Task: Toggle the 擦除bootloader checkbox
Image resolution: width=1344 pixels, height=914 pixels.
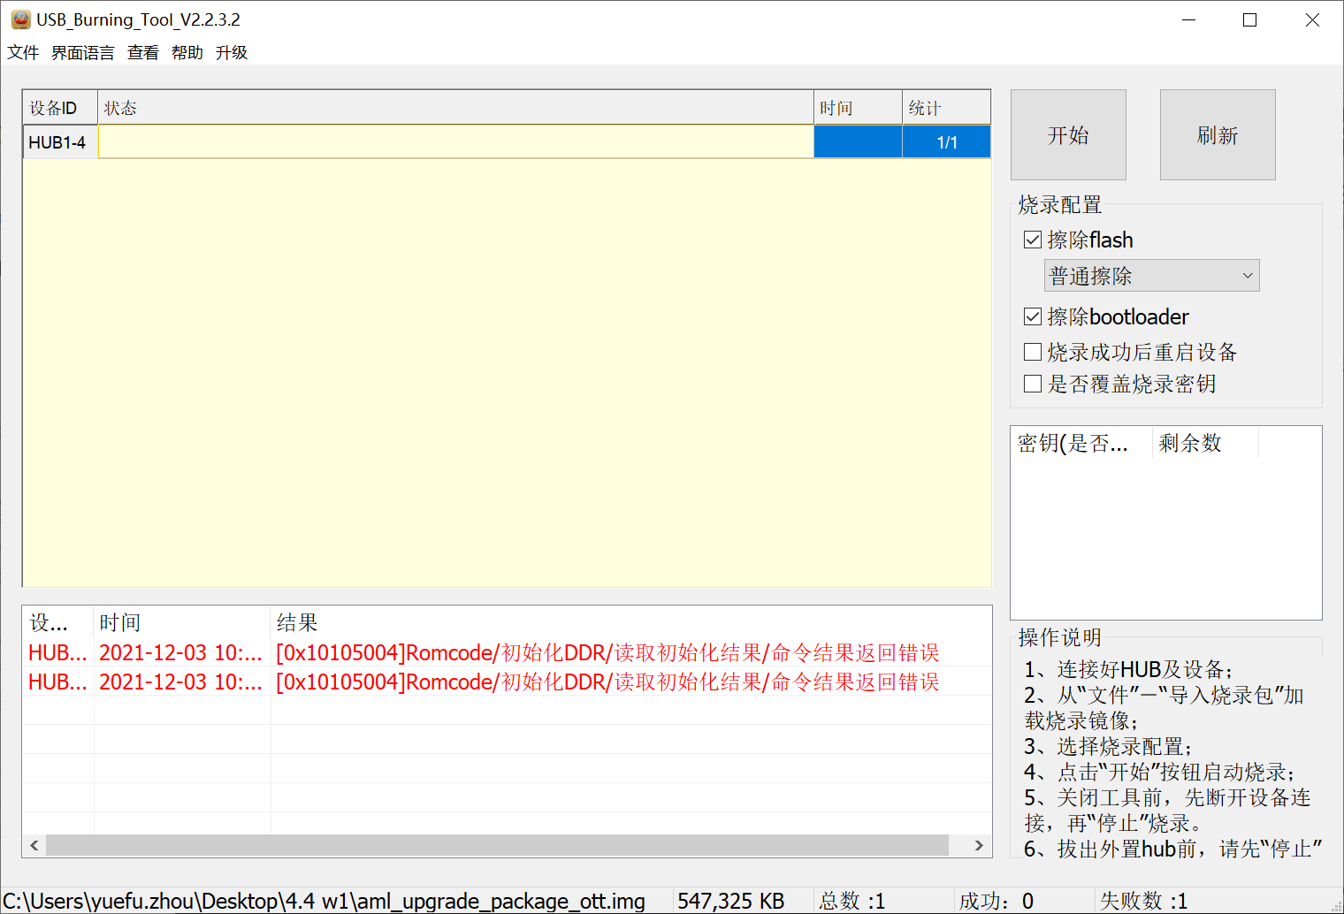Action: [x=1032, y=316]
